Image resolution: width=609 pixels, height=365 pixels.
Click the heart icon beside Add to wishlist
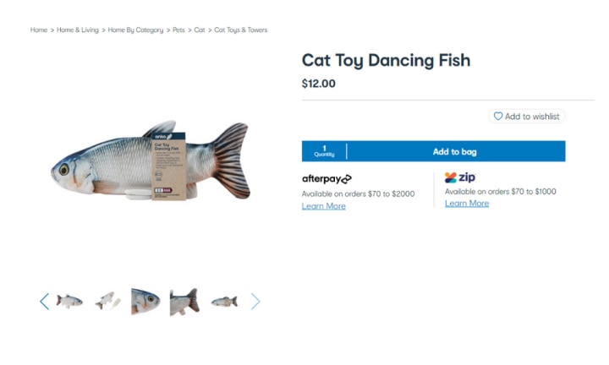498,116
